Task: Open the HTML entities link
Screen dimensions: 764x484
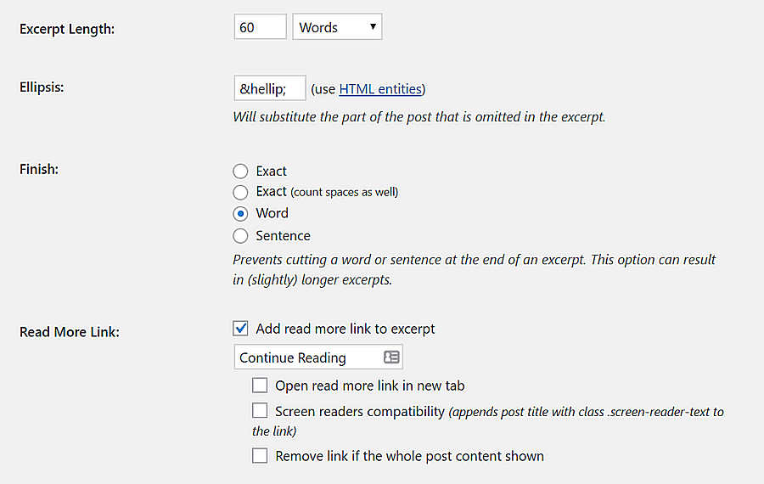Action: pyautogui.click(x=380, y=88)
